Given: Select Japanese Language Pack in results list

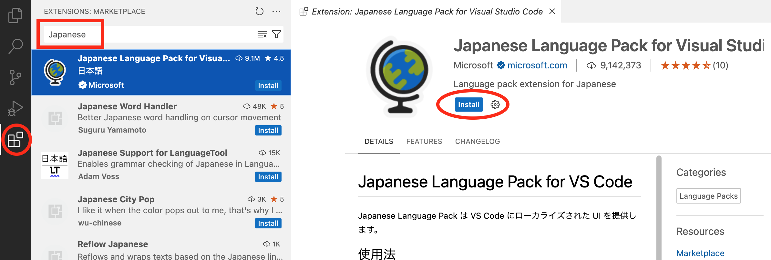Looking at the screenshot, I should point(161,72).
